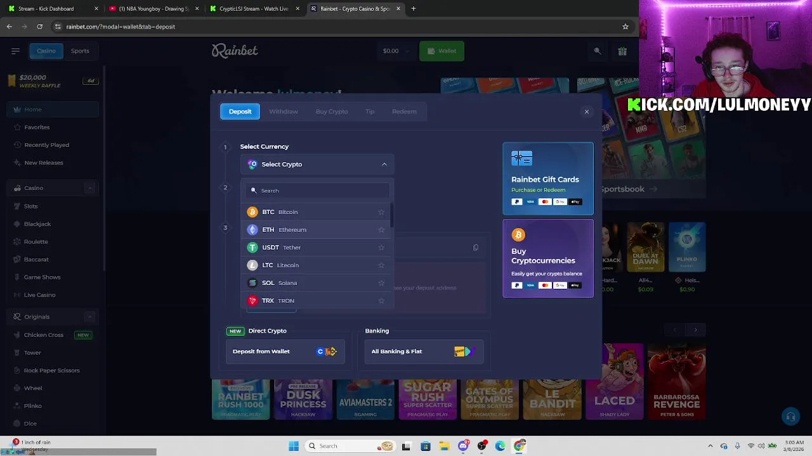Toggle favorite star on the TRON row
Viewport: 812px width, 456px height.
pyautogui.click(x=381, y=301)
